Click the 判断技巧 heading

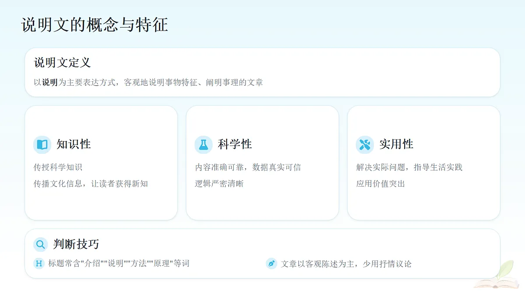click(x=76, y=244)
